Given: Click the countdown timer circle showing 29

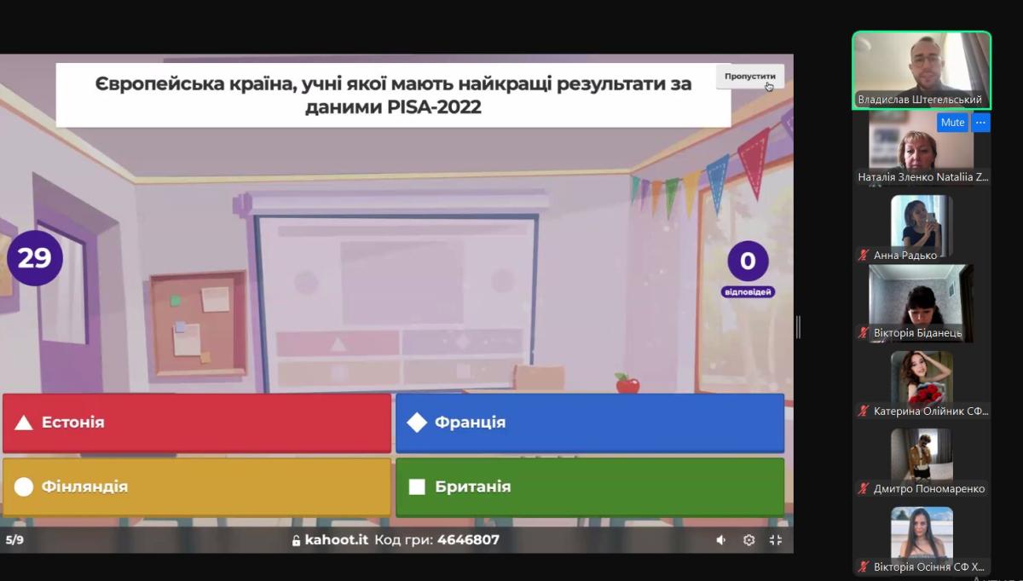Looking at the screenshot, I should [x=35, y=257].
